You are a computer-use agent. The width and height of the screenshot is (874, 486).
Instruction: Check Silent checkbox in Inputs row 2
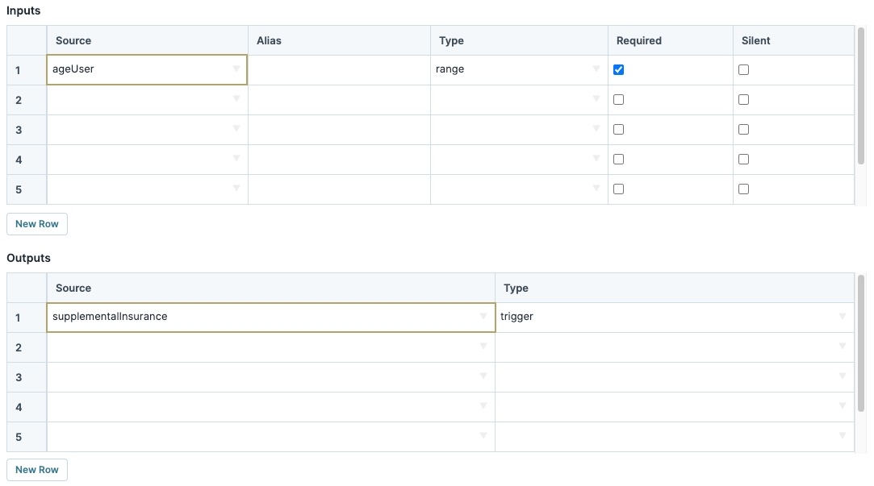[x=743, y=100]
